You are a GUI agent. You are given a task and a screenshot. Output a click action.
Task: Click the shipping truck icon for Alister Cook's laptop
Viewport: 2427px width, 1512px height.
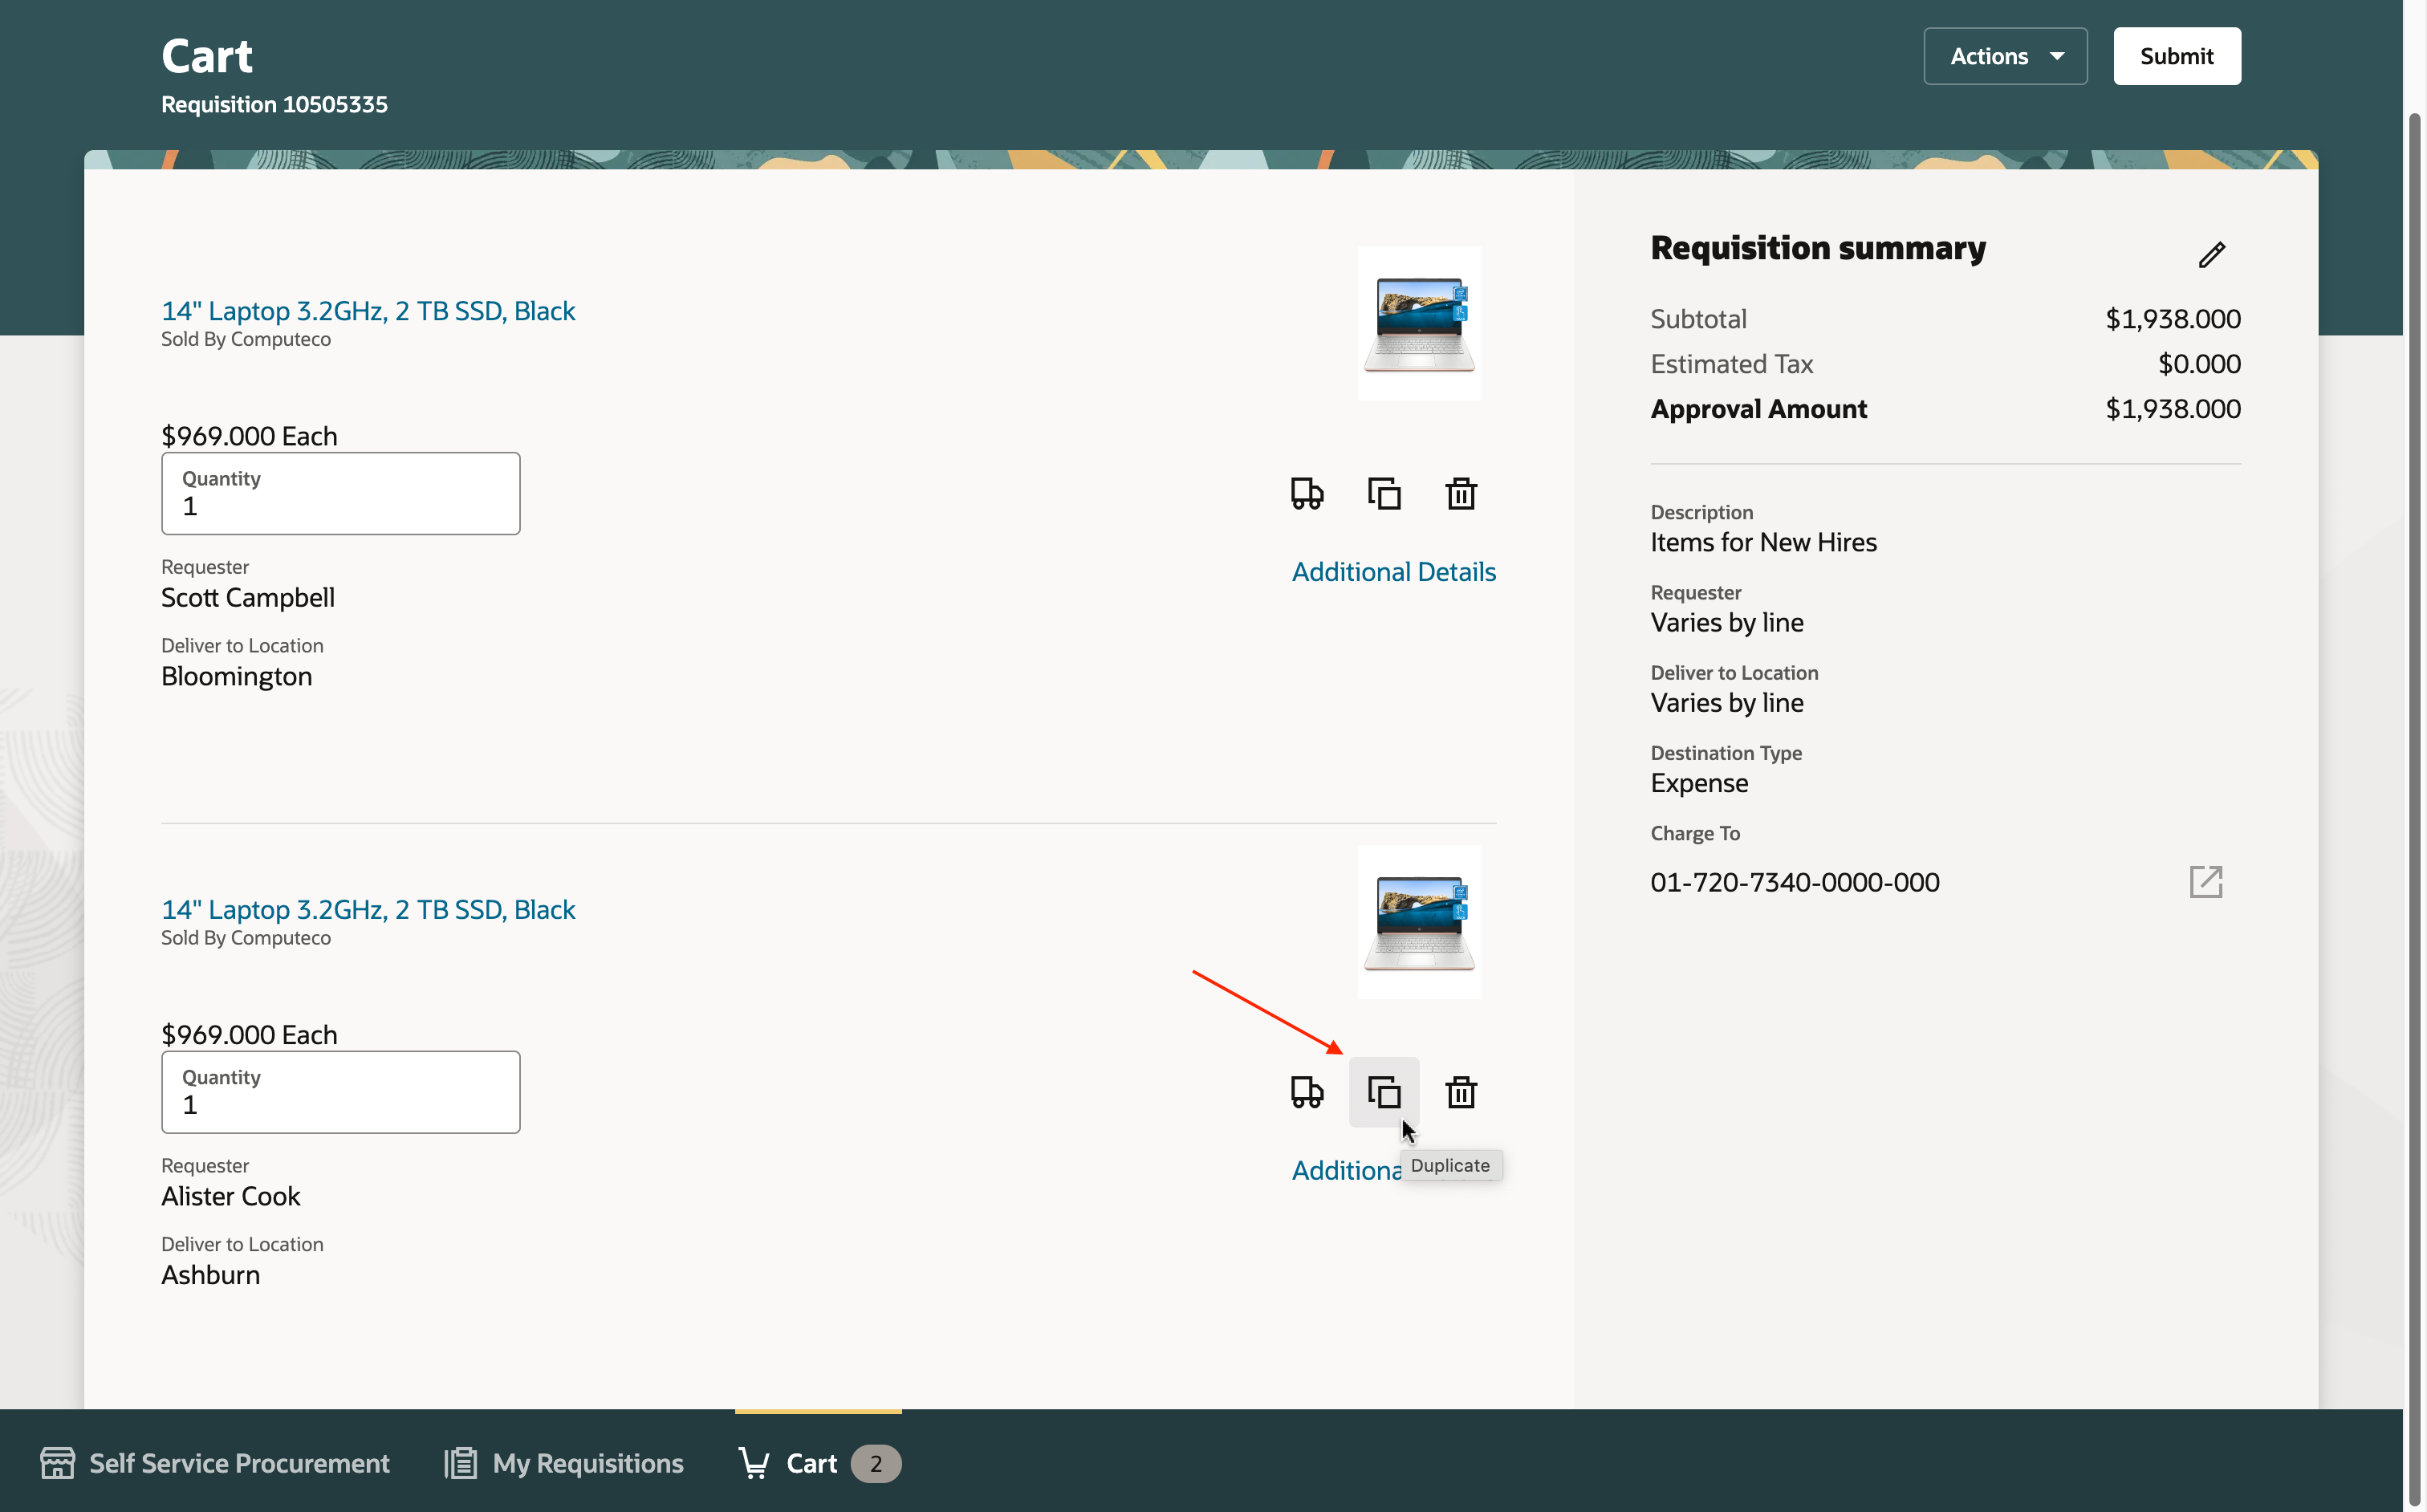tap(1307, 1092)
